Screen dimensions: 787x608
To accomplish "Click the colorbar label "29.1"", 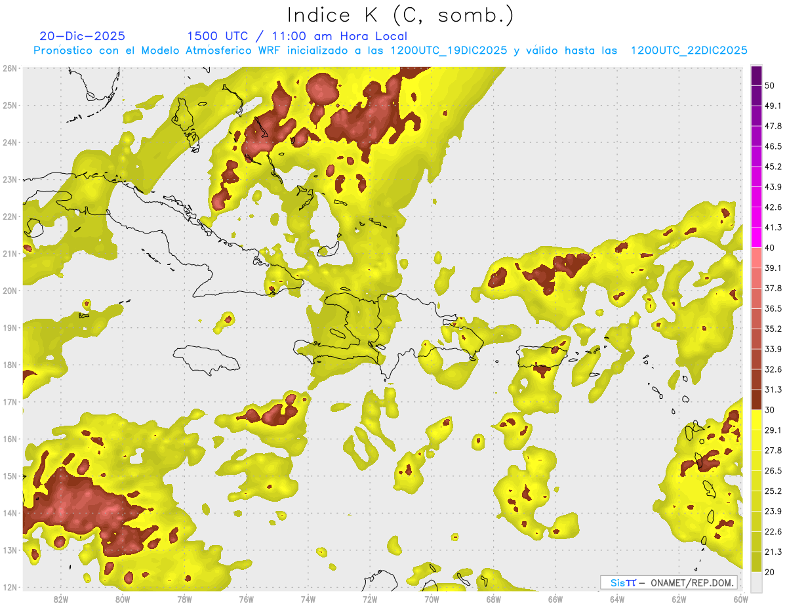I will coord(774,430).
